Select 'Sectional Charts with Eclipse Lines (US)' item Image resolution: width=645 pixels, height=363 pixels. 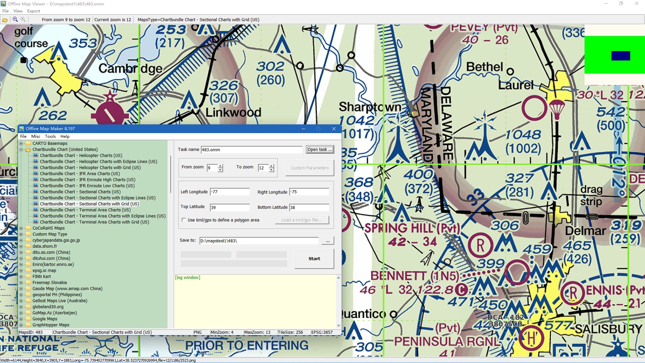tap(97, 198)
